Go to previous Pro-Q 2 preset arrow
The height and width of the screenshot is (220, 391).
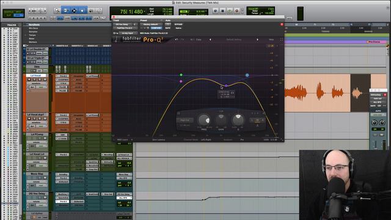pos(210,39)
